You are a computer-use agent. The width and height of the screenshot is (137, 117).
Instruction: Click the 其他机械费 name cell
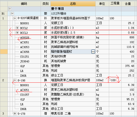(73, 61)
